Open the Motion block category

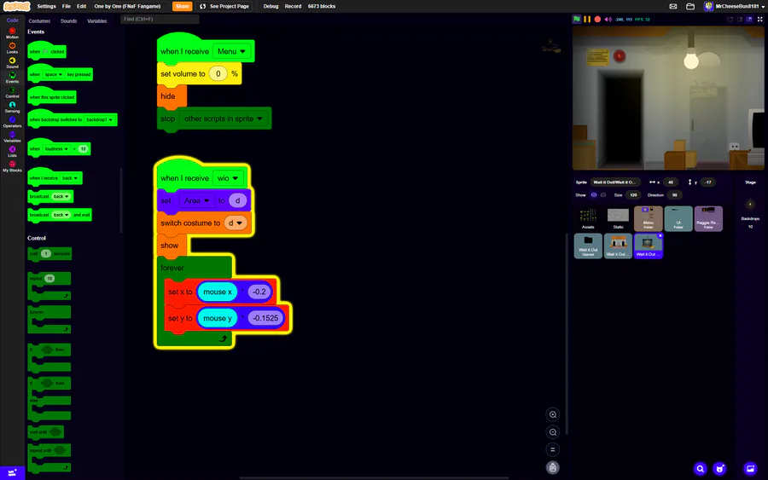click(x=12, y=33)
